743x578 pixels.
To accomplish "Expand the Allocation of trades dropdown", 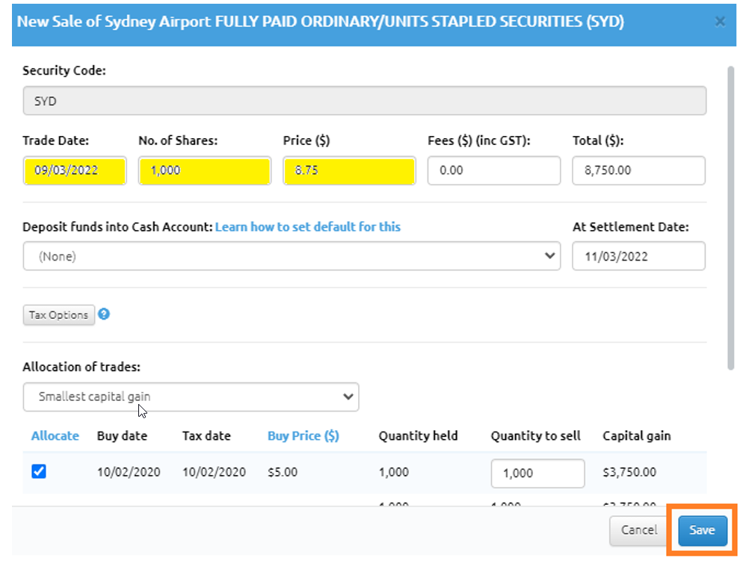I will click(191, 397).
